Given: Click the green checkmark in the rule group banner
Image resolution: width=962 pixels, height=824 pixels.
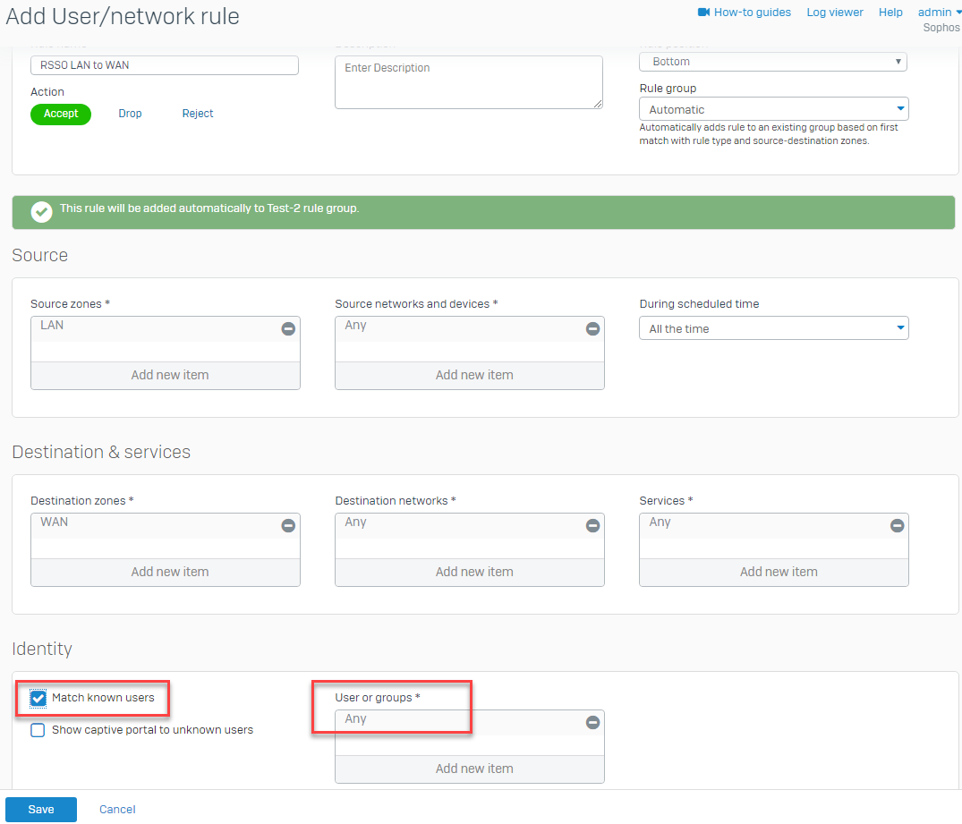Looking at the screenshot, I should click(x=41, y=212).
